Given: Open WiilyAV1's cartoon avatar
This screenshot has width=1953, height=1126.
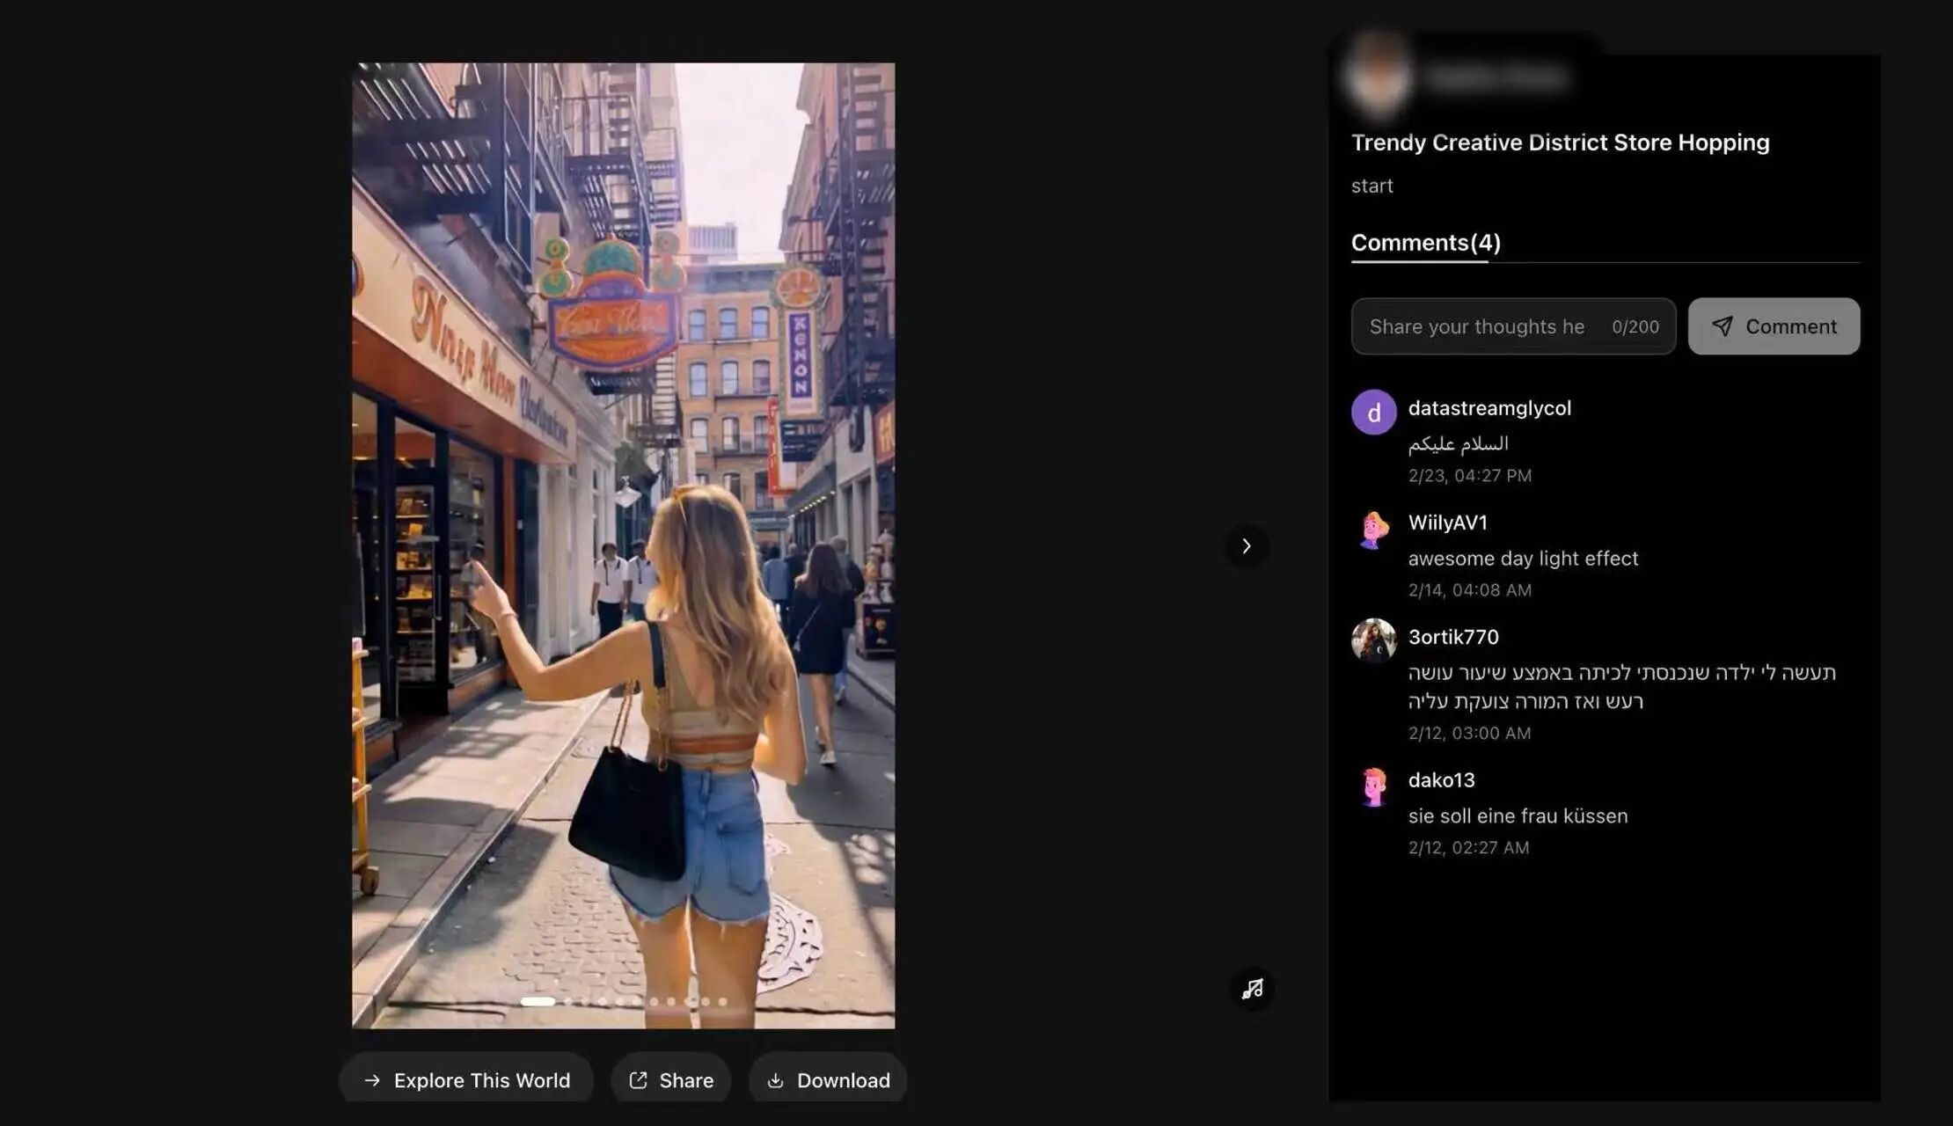Looking at the screenshot, I should pos(1373,529).
